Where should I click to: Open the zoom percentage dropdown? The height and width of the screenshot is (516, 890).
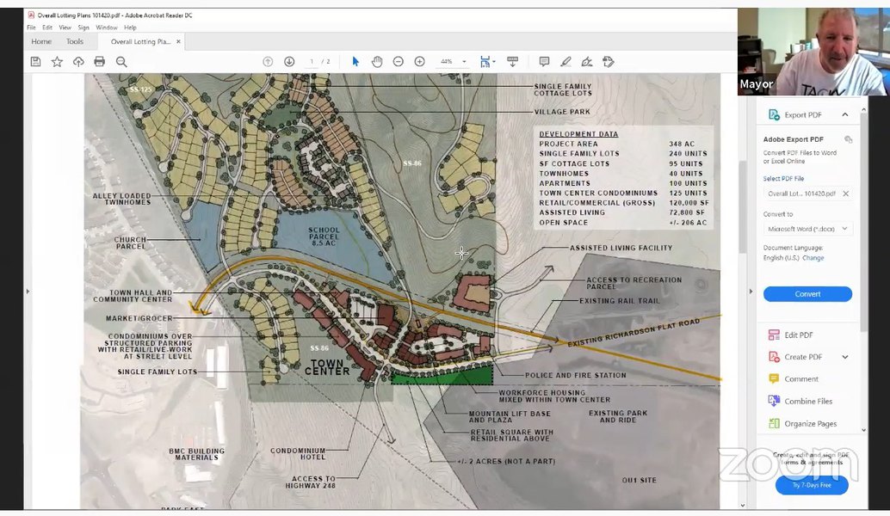(464, 62)
